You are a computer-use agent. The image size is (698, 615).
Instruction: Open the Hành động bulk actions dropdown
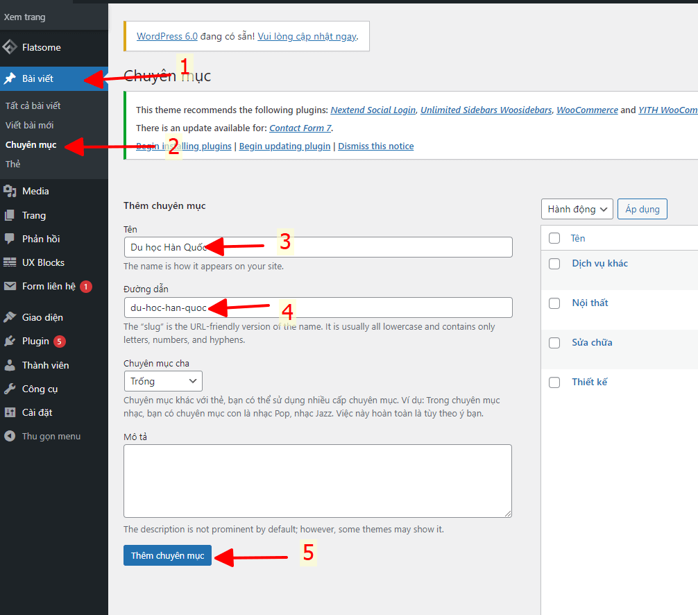click(x=577, y=209)
